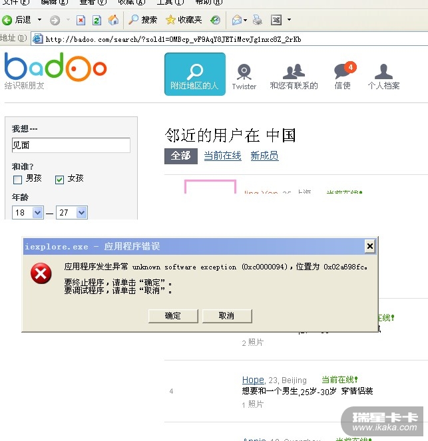Open the Twister tab

pyautogui.click(x=244, y=76)
